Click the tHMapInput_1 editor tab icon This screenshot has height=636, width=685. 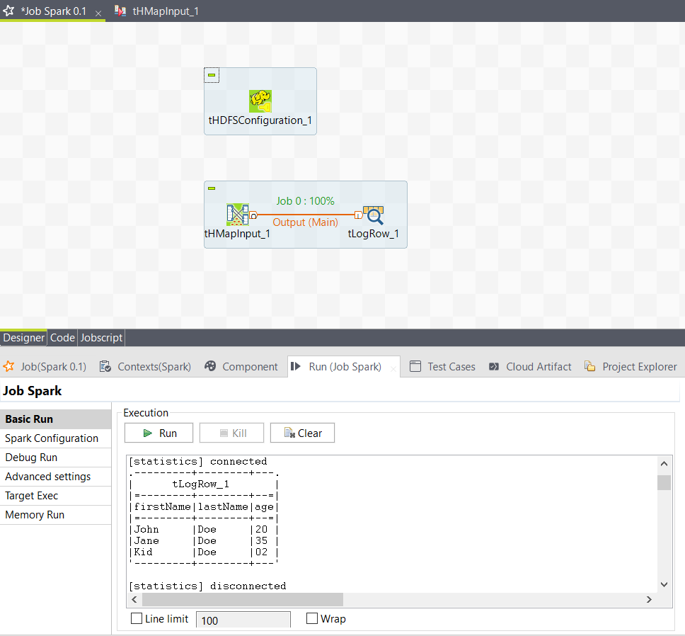coord(120,11)
